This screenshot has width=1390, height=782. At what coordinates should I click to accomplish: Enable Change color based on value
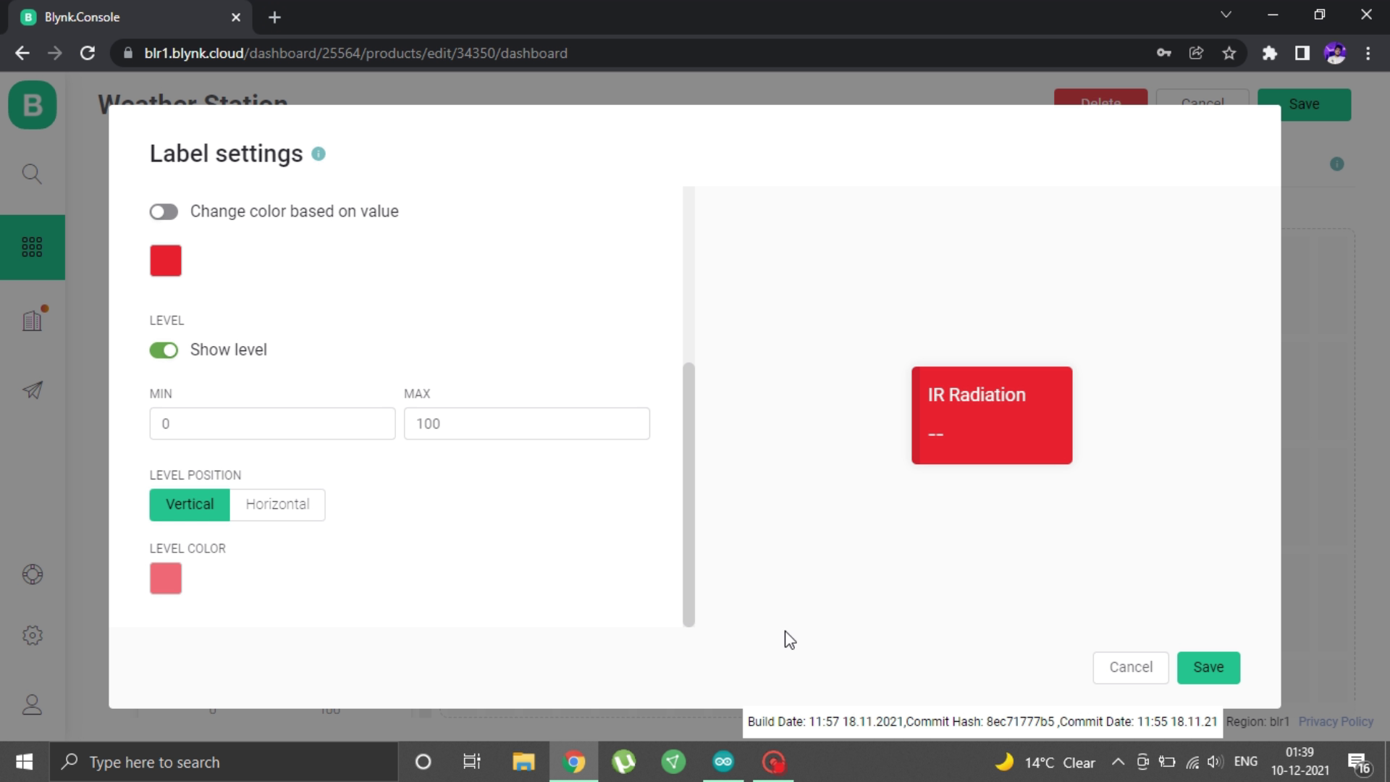pos(164,211)
